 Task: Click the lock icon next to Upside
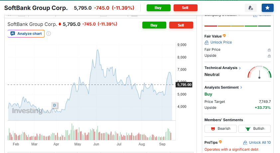tap(269, 56)
